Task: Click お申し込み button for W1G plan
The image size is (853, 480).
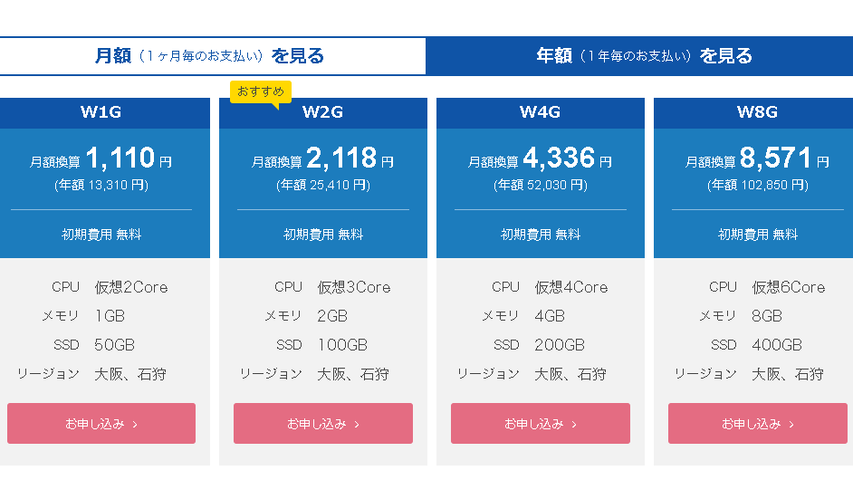Action: click(x=101, y=423)
